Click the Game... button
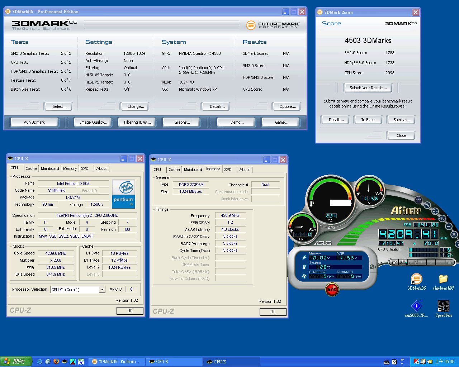The image size is (459, 367). point(281,122)
